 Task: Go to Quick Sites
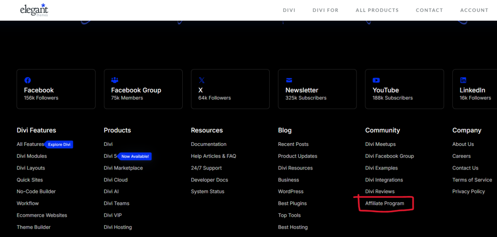click(x=30, y=180)
